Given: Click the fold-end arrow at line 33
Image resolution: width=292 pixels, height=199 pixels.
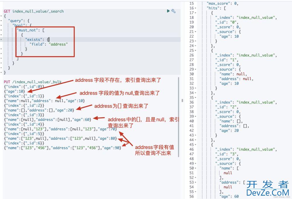Looking at the screenshot, I should 196,88.
